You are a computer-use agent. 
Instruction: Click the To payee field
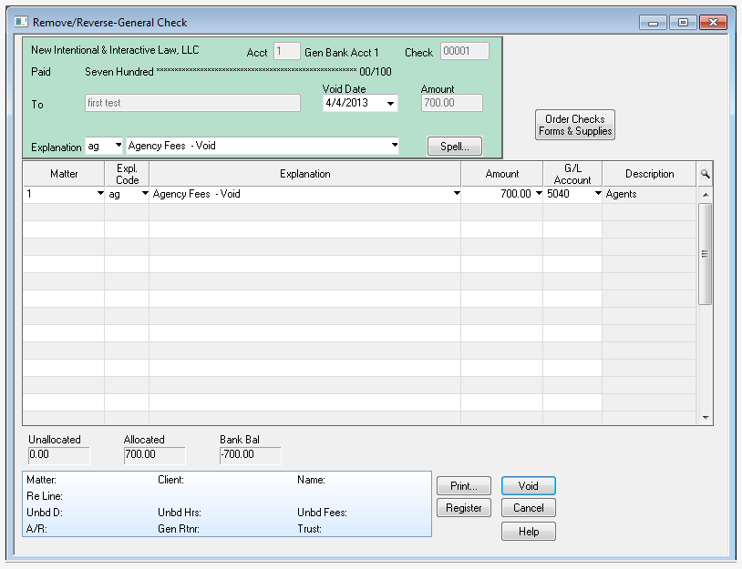click(x=192, y=104)
